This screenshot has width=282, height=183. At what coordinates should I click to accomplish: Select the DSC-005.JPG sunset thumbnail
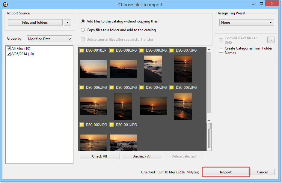tap(123, 106)
